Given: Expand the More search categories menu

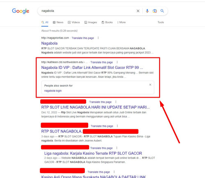Looking at the screenshot, I should (x=121, y=22).
